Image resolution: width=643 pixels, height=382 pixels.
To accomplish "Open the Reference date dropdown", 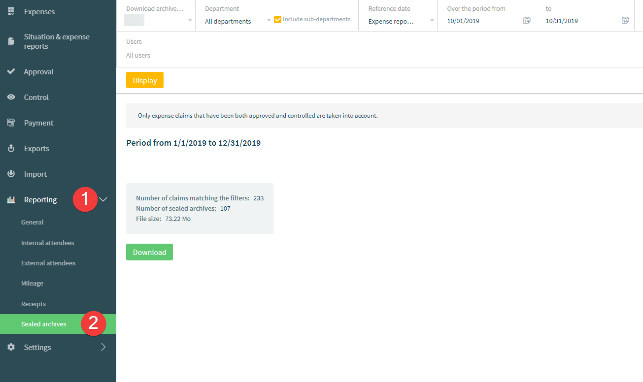I will [432, 21].
